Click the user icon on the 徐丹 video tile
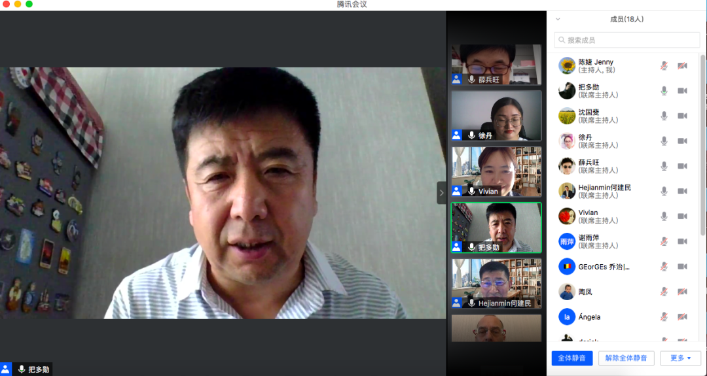 coord(456,135)
